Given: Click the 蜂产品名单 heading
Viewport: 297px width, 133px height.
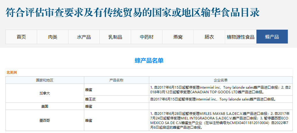Looking at the screenshot, I should click(149, 60).
